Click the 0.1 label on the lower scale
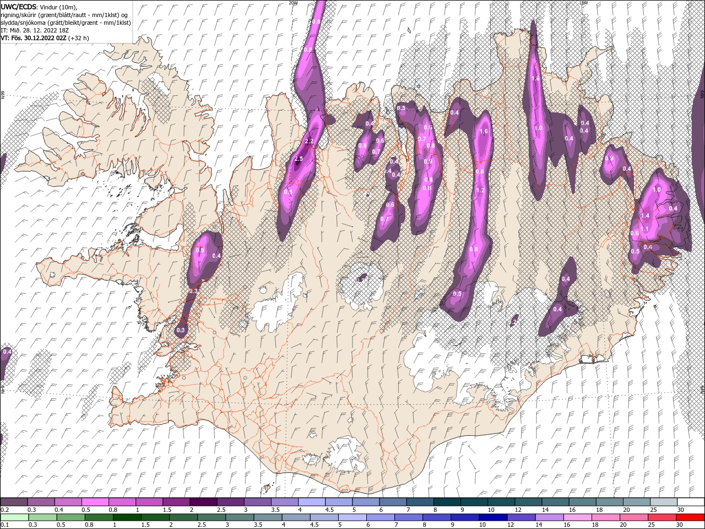 [4, 525]
